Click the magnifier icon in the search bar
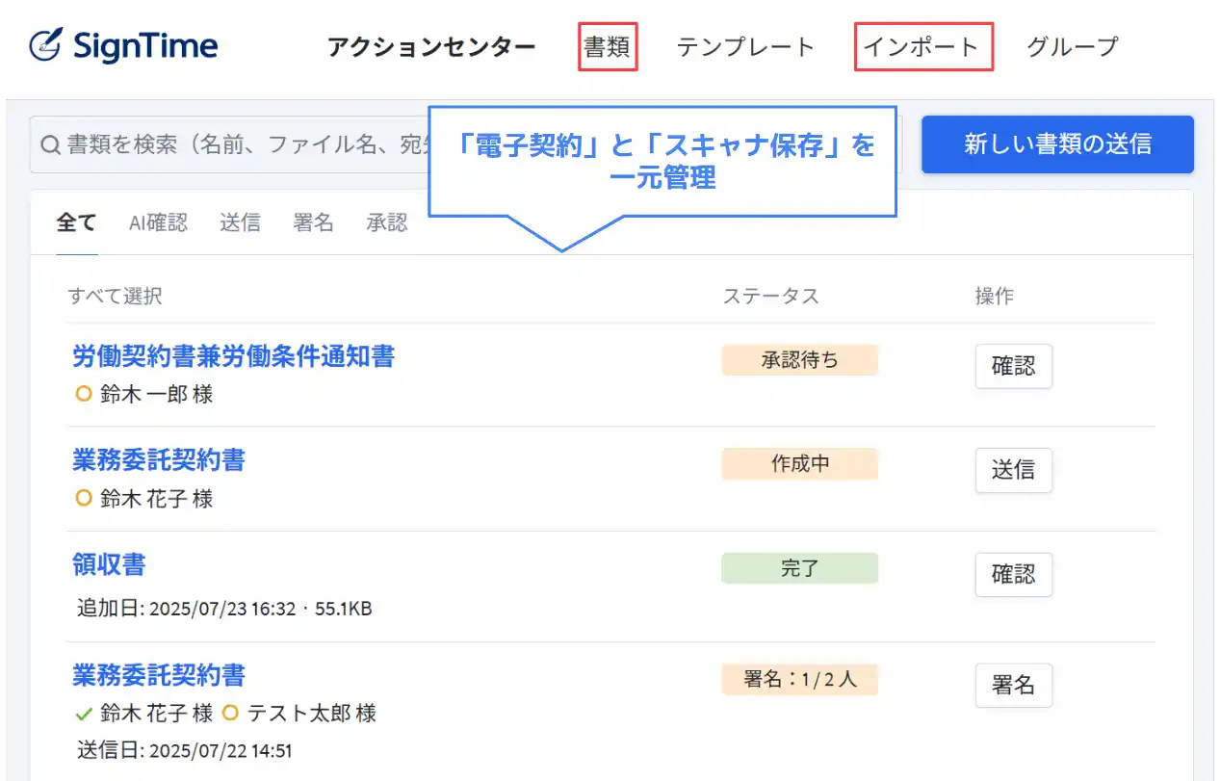1220x781 pixels. pyautogui.click(x=49, y=144)
